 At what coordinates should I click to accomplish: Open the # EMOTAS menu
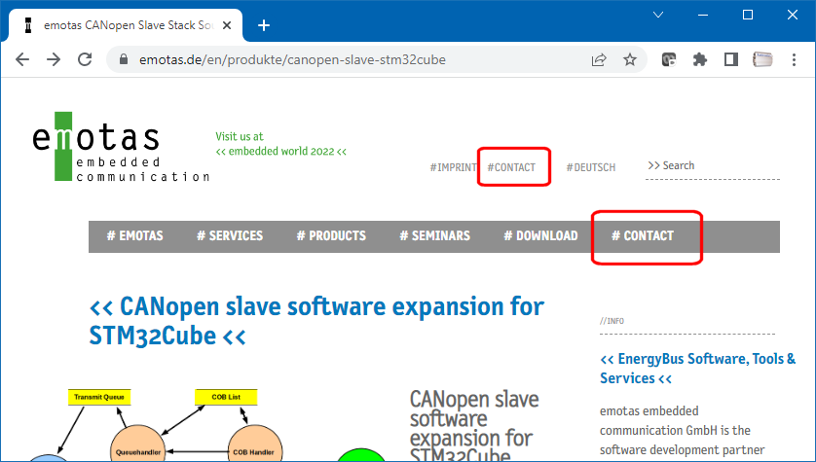point(134,236)
